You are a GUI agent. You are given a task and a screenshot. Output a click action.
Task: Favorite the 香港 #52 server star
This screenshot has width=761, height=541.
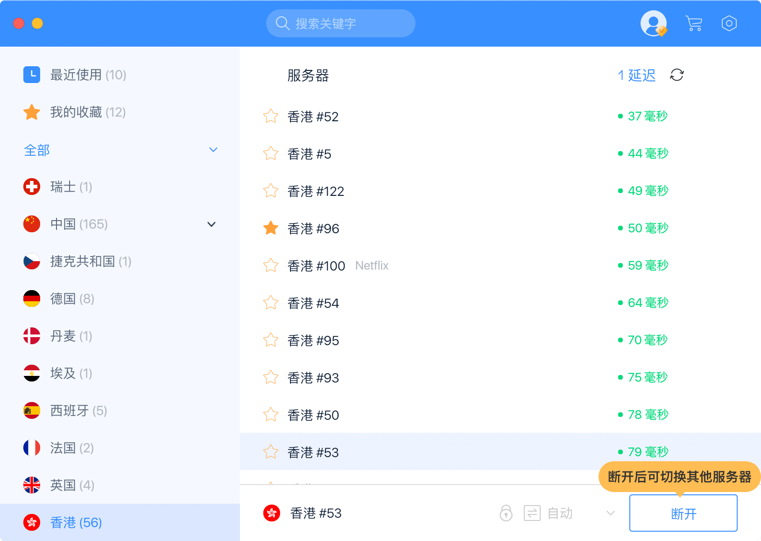click(271, 116)
